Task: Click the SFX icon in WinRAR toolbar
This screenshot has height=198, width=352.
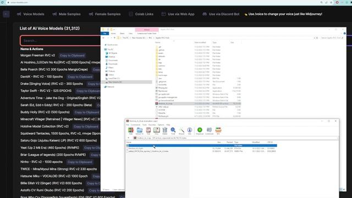Action: (x=218, y=131)
